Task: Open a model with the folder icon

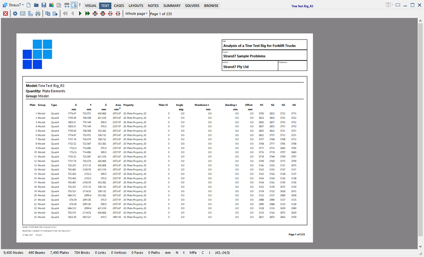Action: click(36, 5)
